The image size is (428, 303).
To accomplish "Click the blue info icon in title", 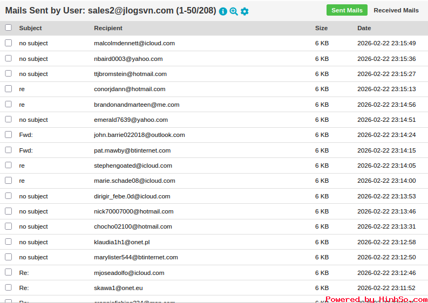I will tap(223, 11).
